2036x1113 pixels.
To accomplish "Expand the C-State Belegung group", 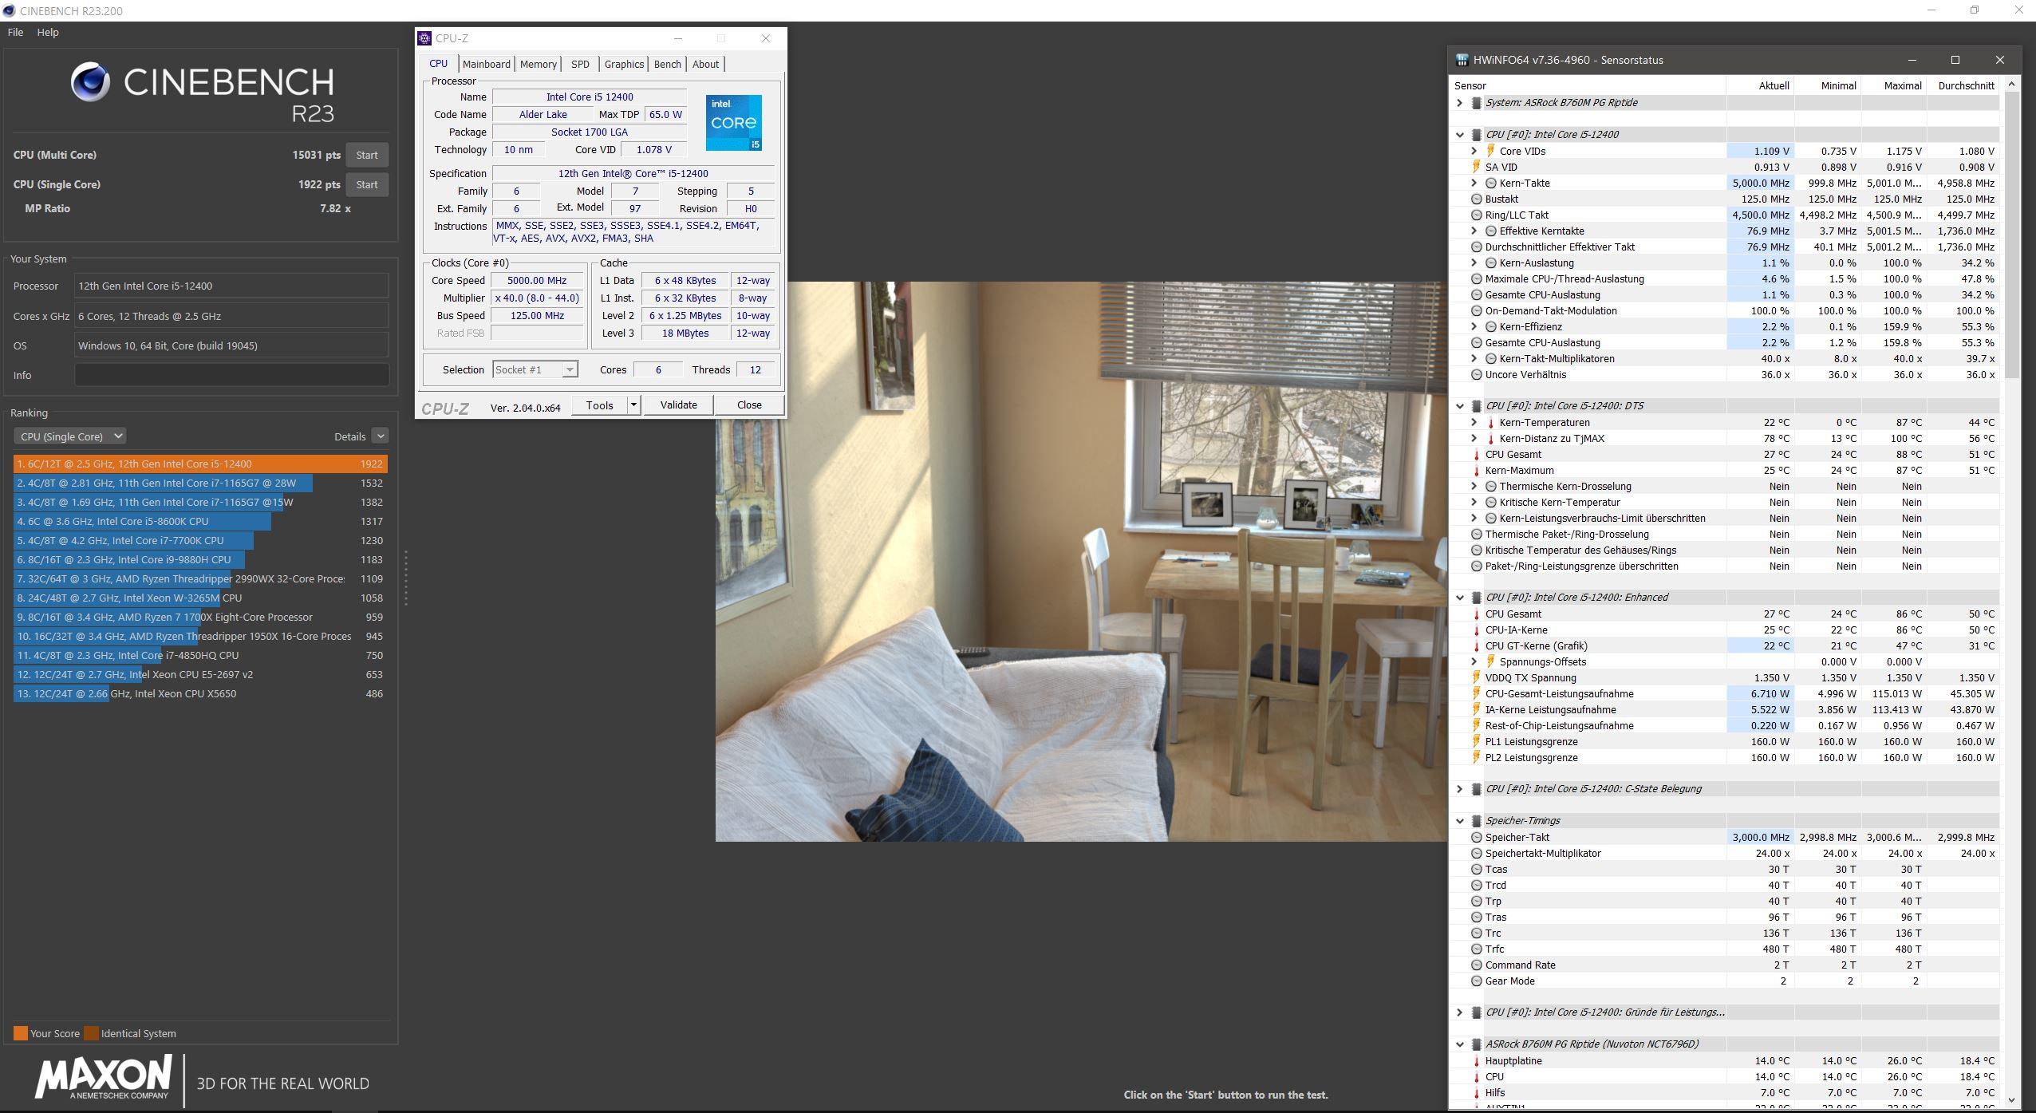I will (1459, 789).
